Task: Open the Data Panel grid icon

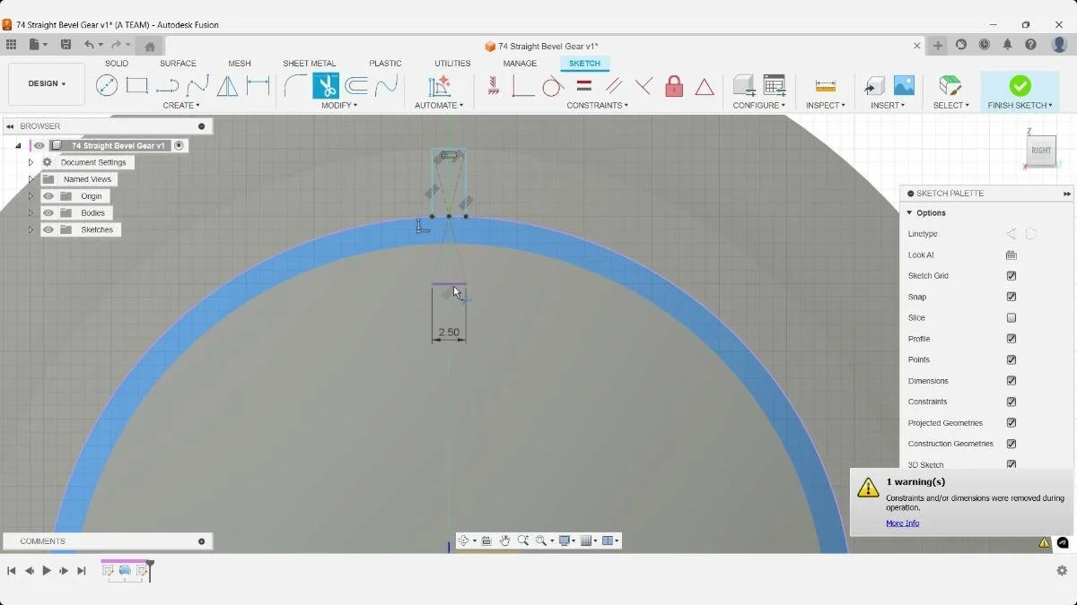Action: (11, 45)
